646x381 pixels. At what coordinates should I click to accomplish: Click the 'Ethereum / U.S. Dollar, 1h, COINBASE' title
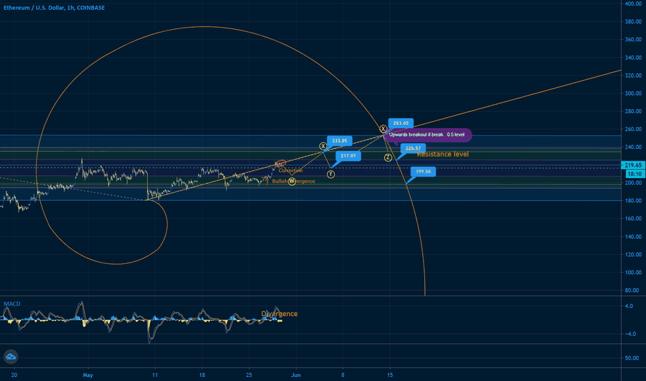[54, 8]
